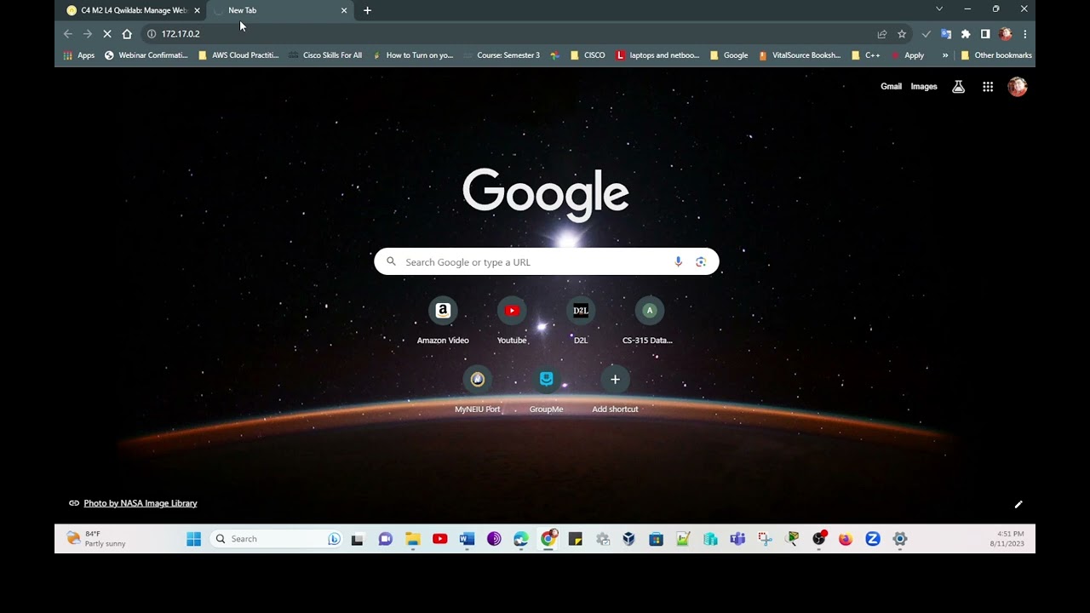Customize this page with the pencil
Viewport: 1090px width, 613px height.
tap(1018, 504)
